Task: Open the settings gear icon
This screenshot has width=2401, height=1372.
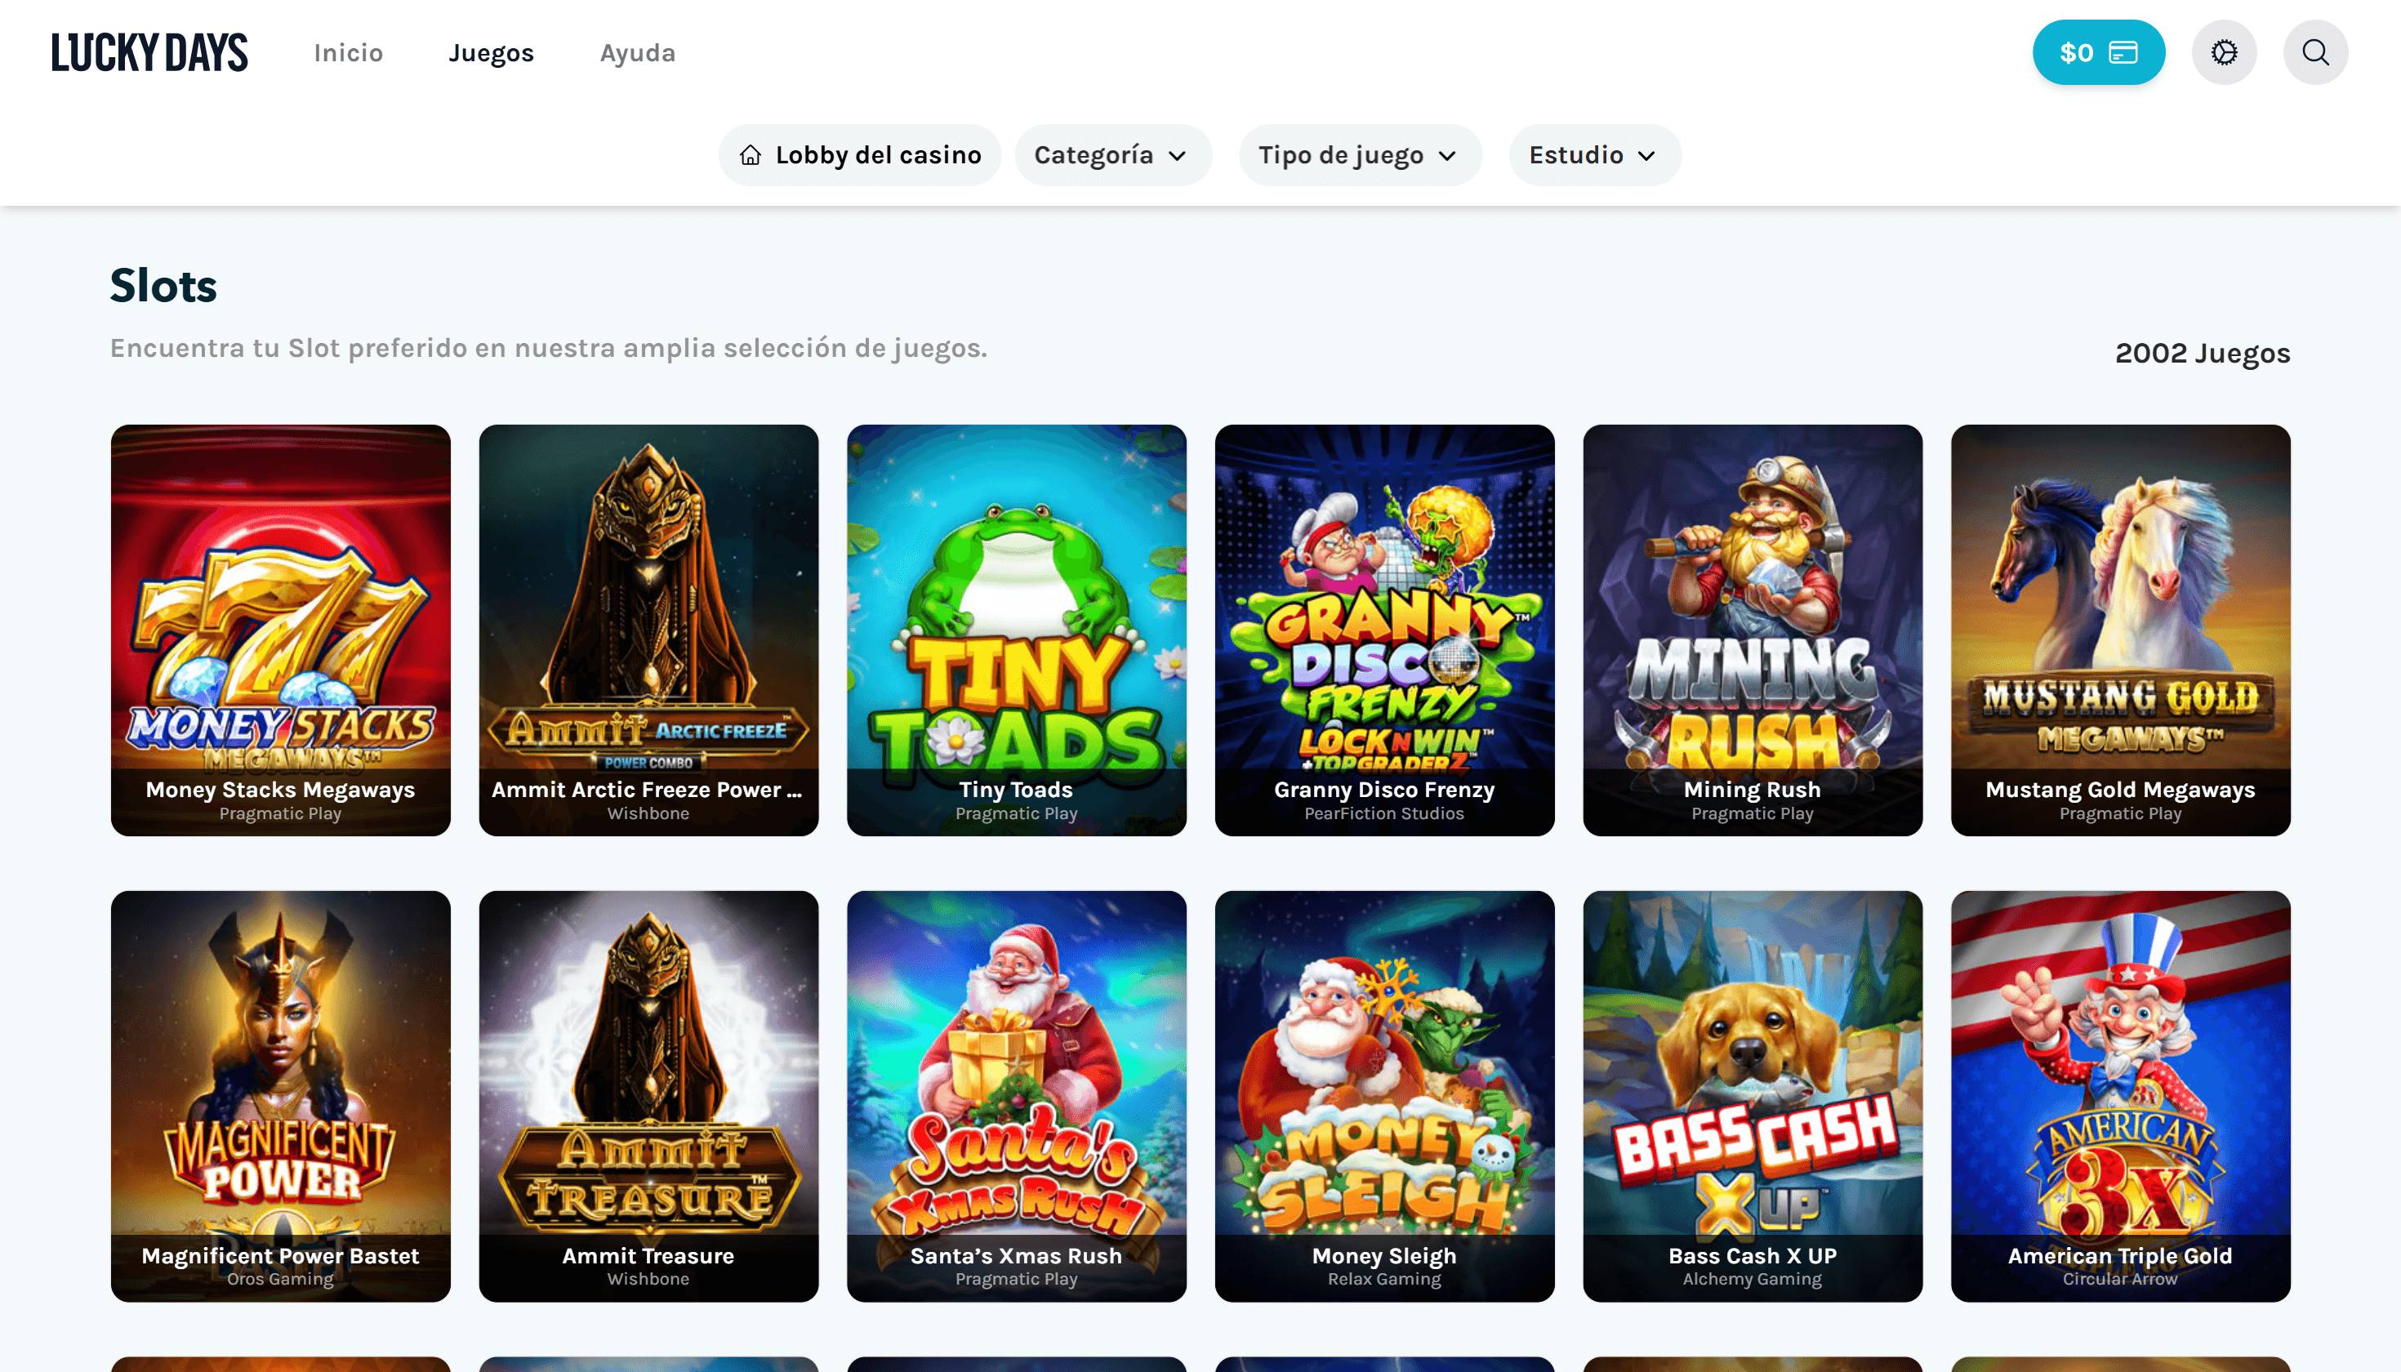Action: (2223, 53)
